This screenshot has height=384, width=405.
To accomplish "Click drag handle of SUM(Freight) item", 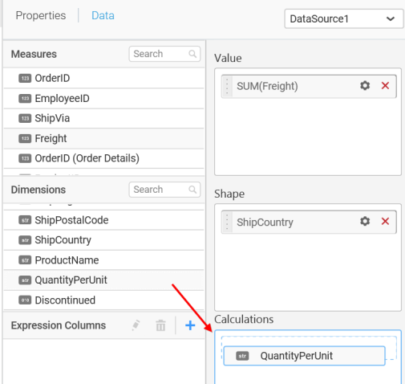I will (227, 86).
